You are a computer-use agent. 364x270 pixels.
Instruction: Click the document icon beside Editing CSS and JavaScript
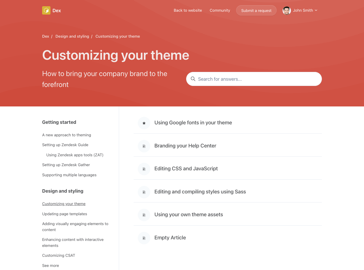coord(144,169)
